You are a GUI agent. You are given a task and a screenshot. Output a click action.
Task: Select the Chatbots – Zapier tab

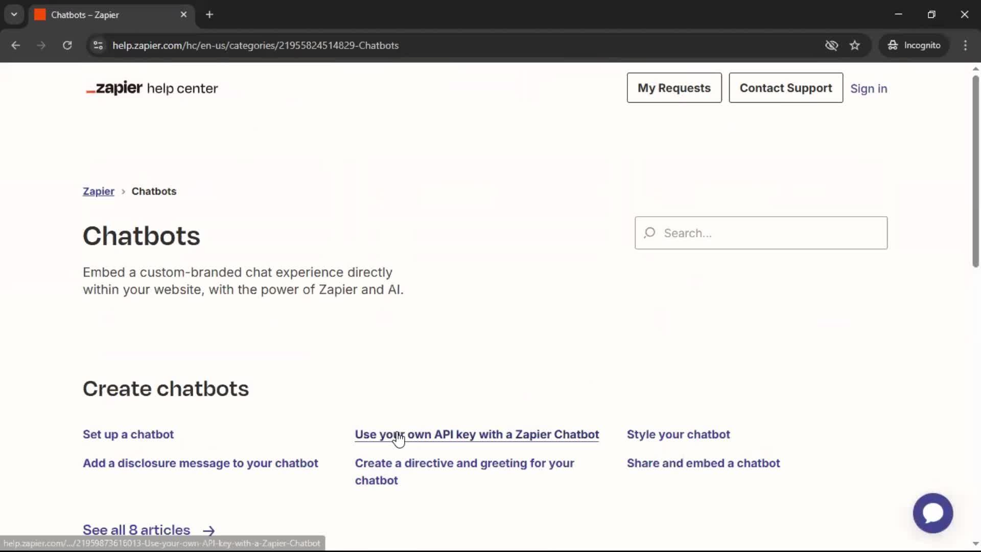coord(111,15)
